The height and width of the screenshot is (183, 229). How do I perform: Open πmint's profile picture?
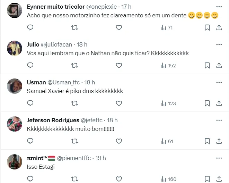[x=15, y=162]
